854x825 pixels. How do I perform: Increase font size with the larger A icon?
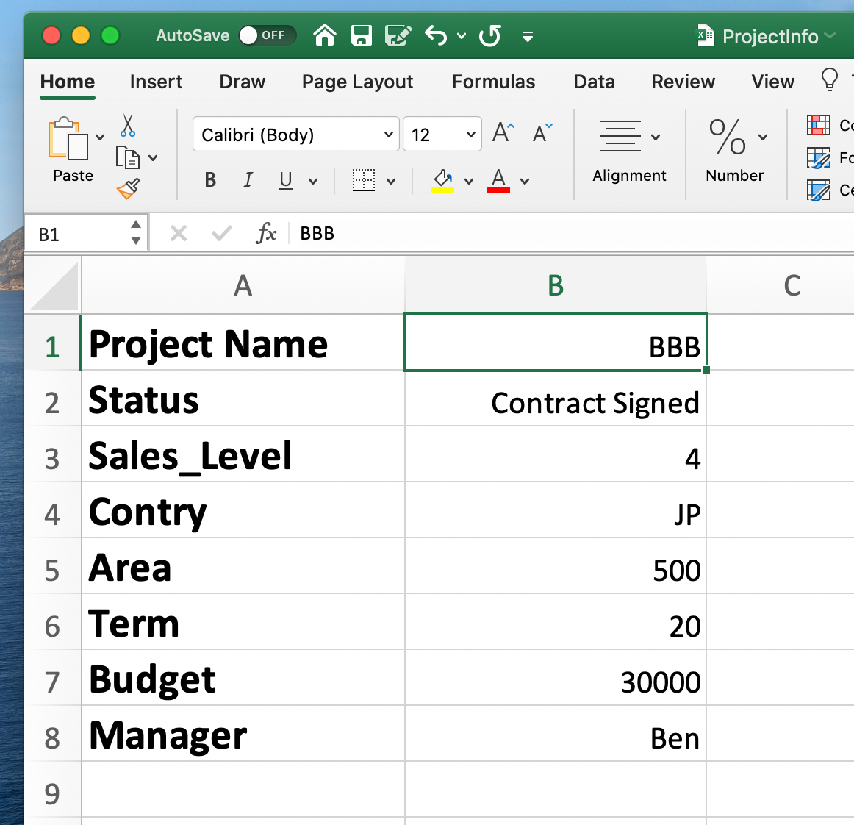click(x=503, y=133)
